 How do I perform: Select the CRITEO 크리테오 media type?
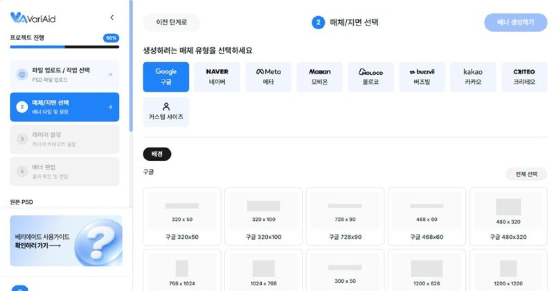pos(523,77)
